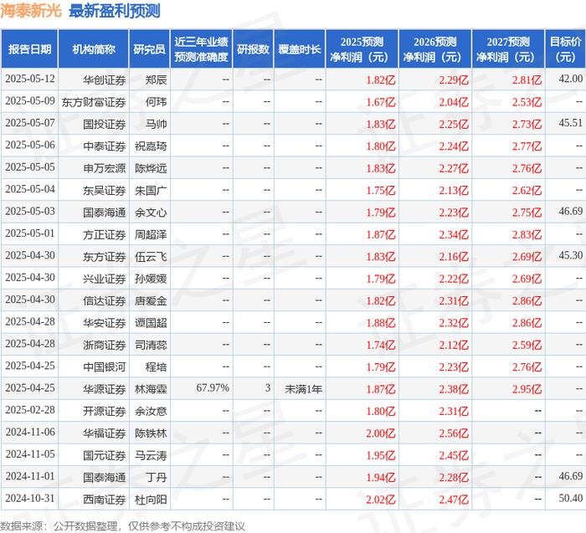Select the date 2025-05-12 cell
The height and width of the screenshot is (533, 586).
(x=30, y=79)
